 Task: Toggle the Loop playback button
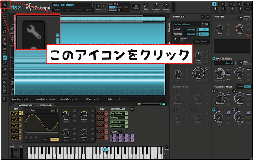tap(204, 29)
